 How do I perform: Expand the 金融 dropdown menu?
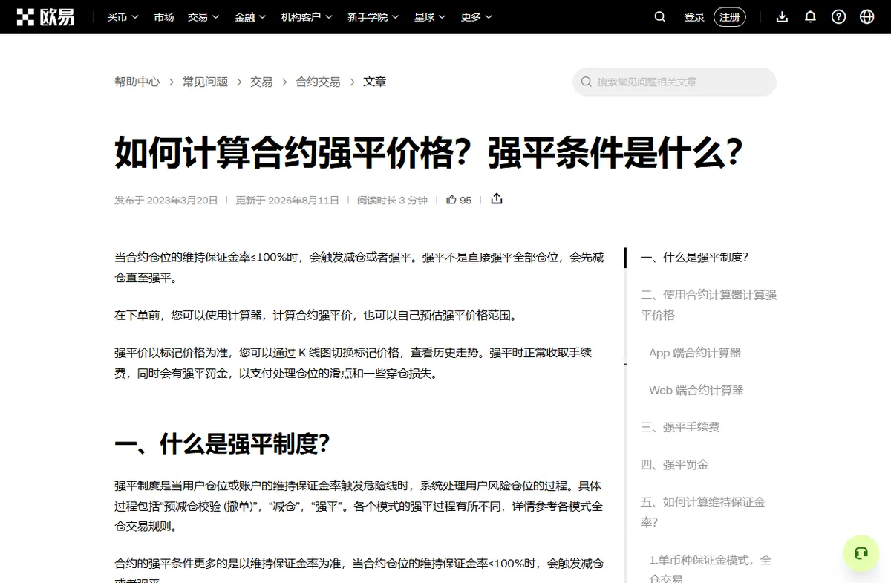pos(250,17)
